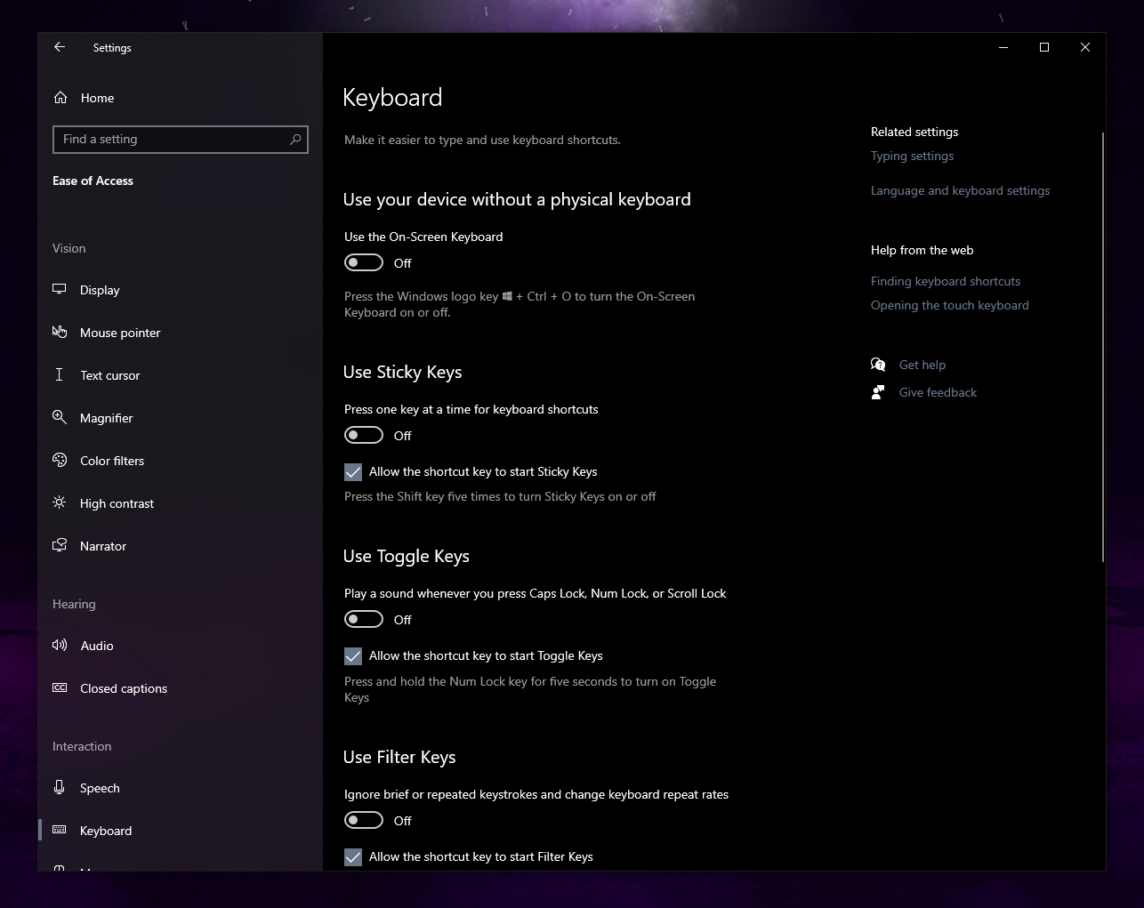The height and width of the screenshot is (908, 1144).
Task: Click the 'Use Toggle Keys' heading
Action: [406, 556]
